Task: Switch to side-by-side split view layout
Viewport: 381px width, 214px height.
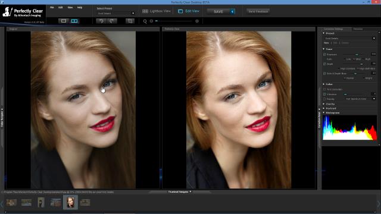Action: (x=74, y=21)
